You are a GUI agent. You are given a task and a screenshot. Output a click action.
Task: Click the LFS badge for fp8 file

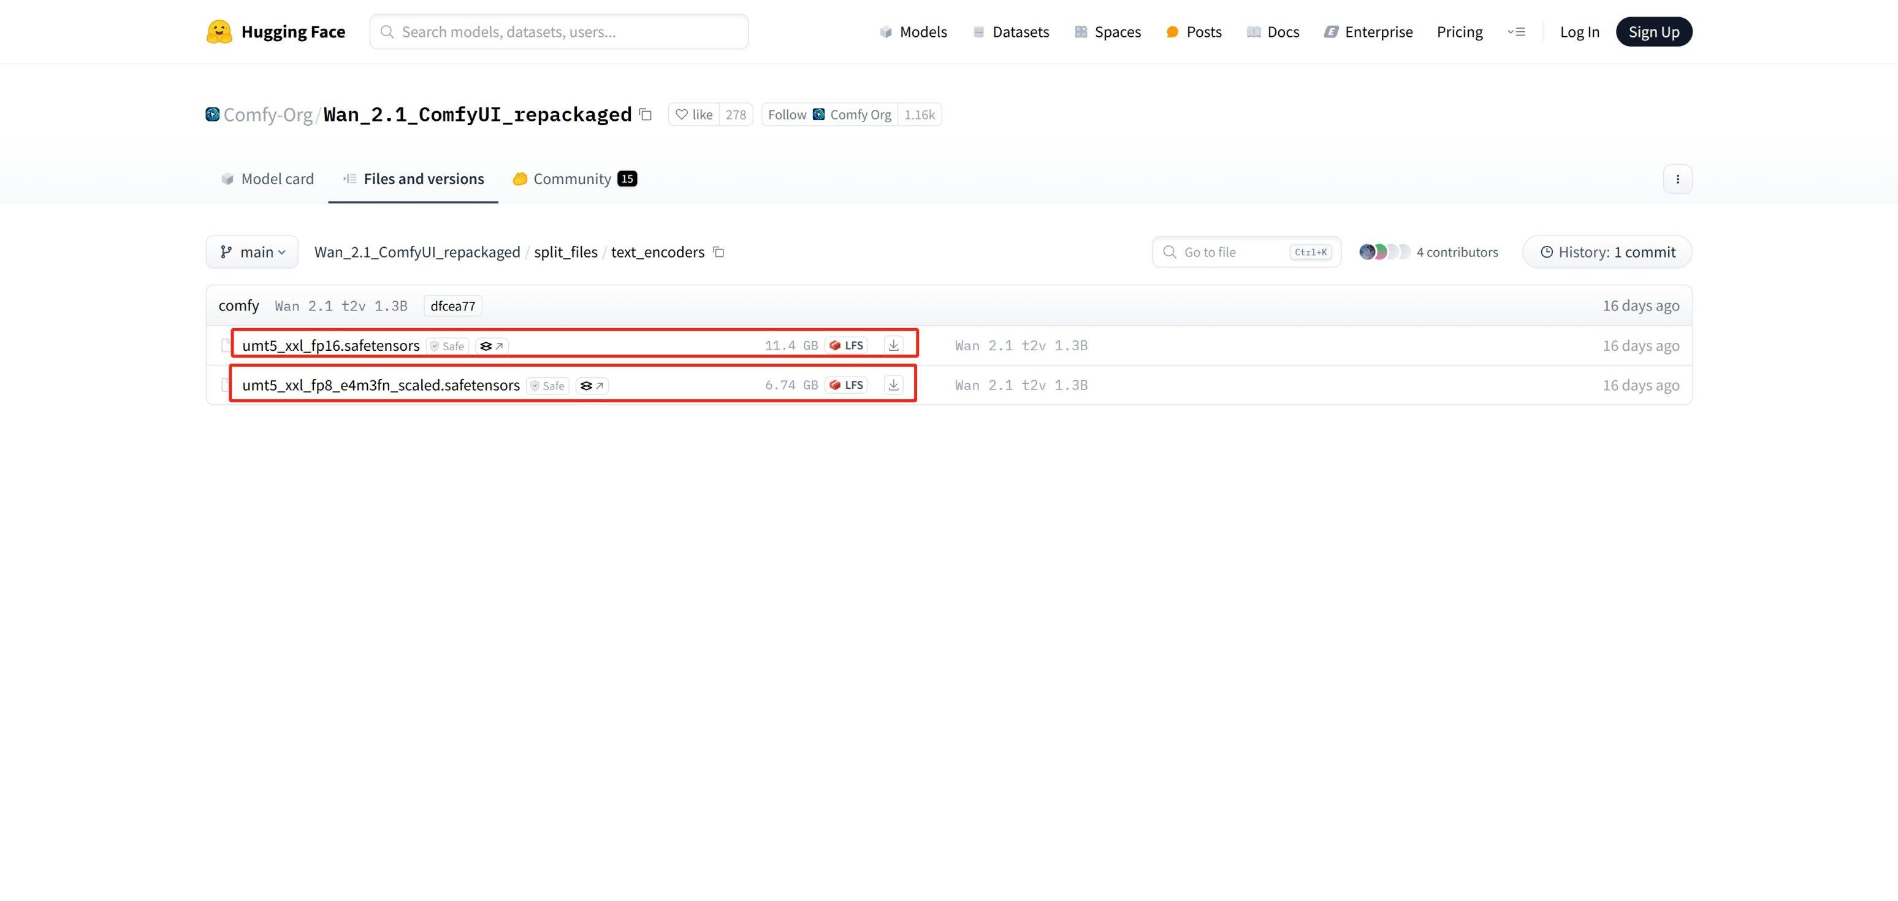(x=846, y=385)
